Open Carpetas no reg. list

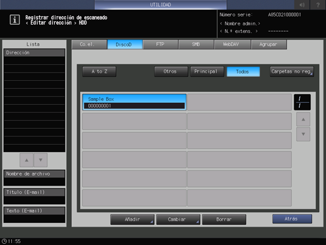pos(292,71)
